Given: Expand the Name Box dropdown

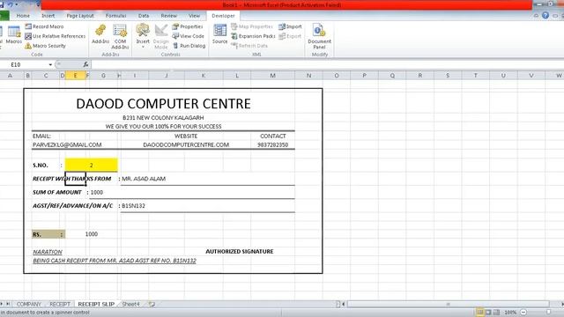Looking at the screenshot, I should tap(50, 64).
